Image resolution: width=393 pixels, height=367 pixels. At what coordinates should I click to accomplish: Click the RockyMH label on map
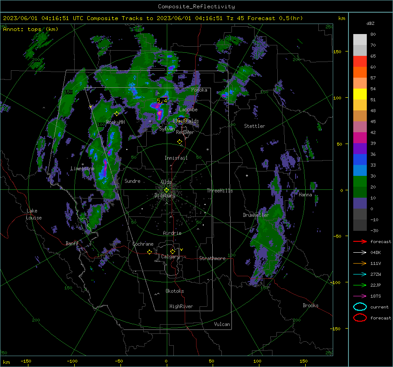(x=115, y=122)
